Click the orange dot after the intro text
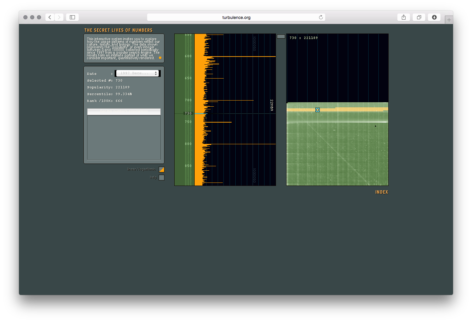The width and height of the screenshot is (472, 322). pos(160,58)
